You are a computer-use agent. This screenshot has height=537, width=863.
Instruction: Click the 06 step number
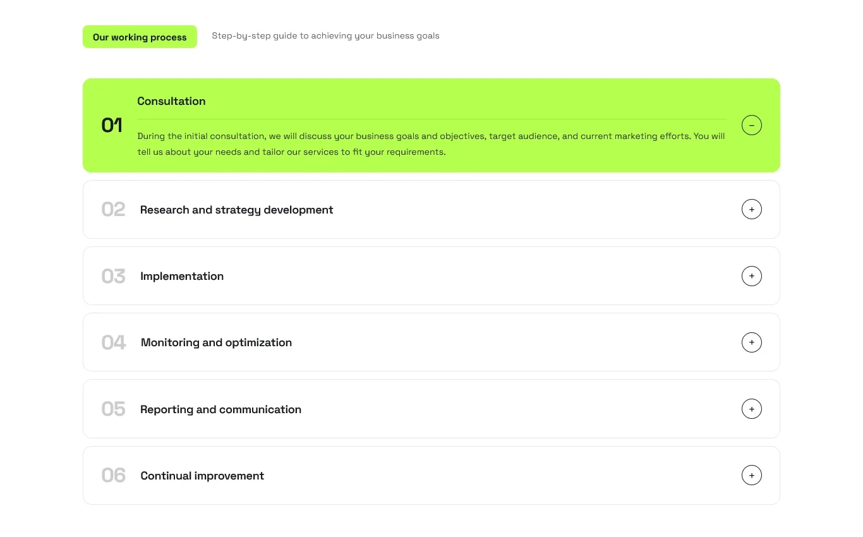[x=114, y=475]
